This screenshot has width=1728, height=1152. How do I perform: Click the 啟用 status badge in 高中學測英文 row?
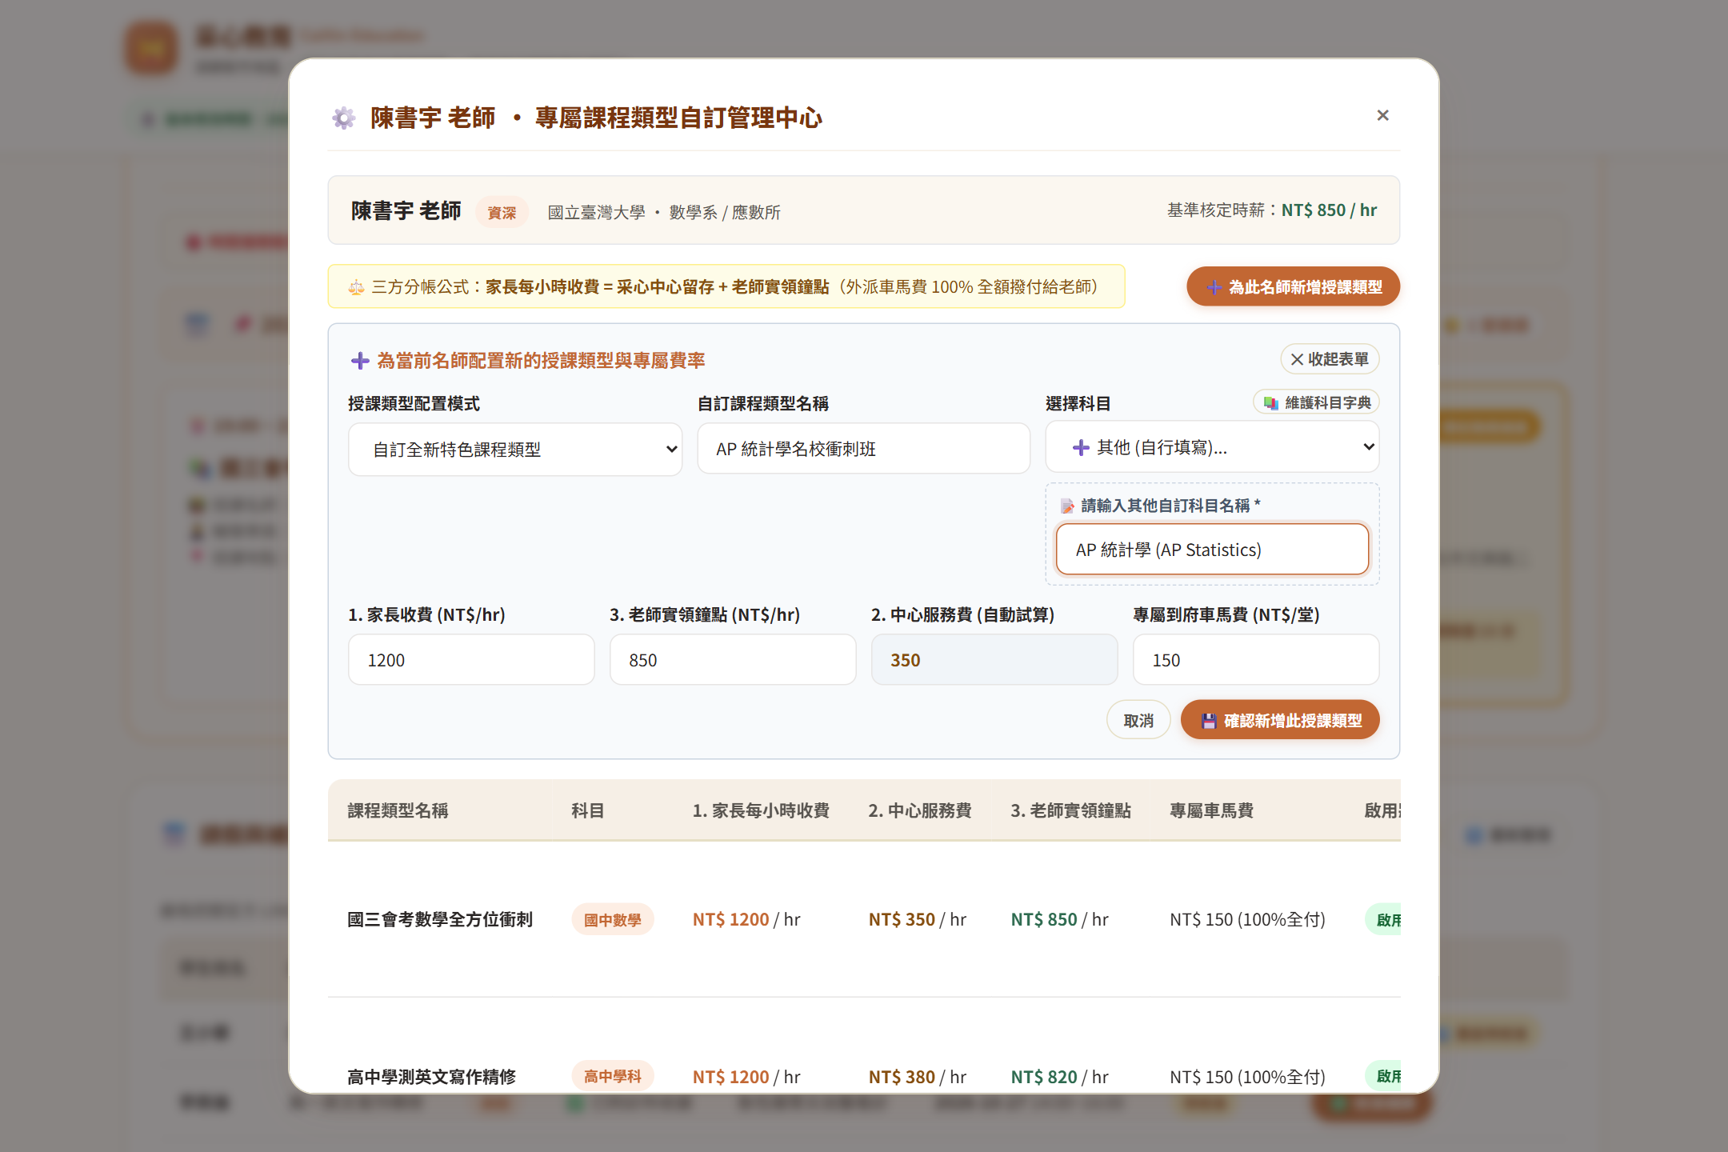pyautogui.click(x=1384, y=1076)
